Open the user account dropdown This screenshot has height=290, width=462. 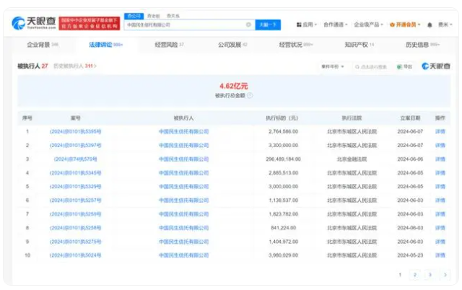445,25
